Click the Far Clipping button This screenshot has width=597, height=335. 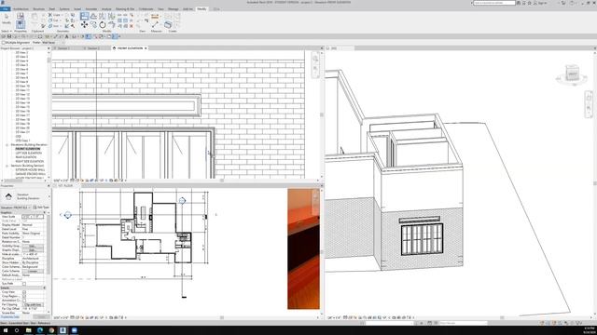pos(33,304)
